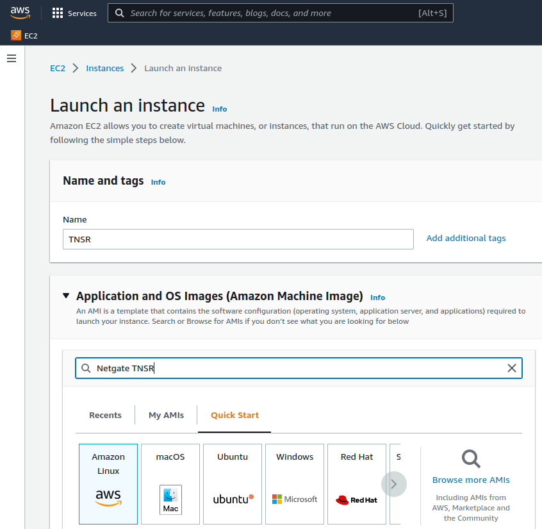Switch to the Recents tab
This screenshot has width=542, height=529.
[x=105, y=416]
